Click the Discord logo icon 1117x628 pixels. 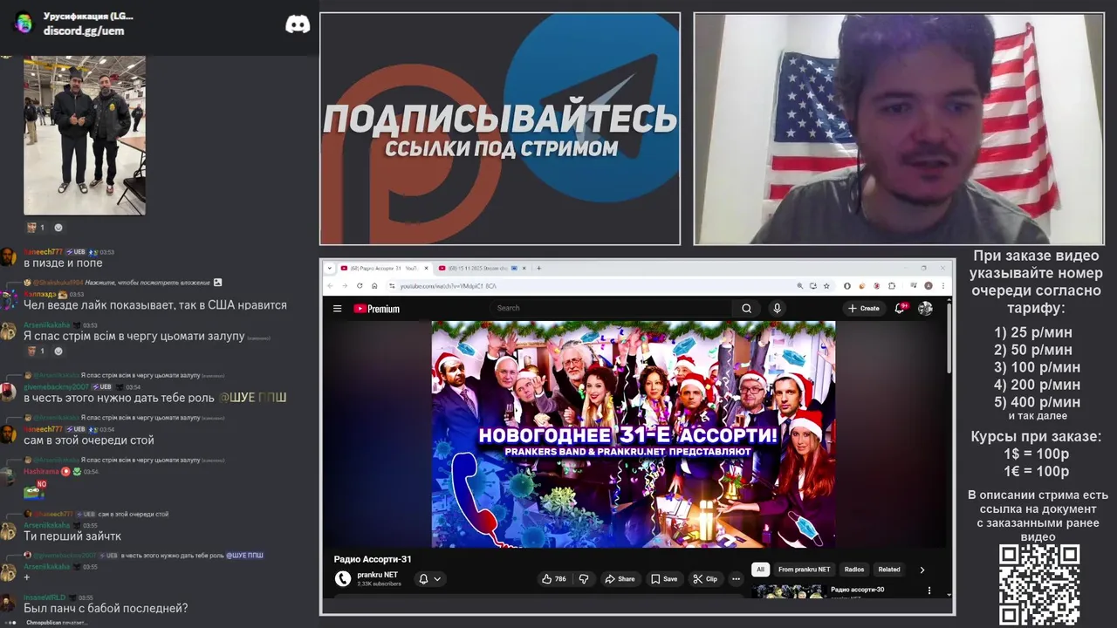click(x=298, y=24)
